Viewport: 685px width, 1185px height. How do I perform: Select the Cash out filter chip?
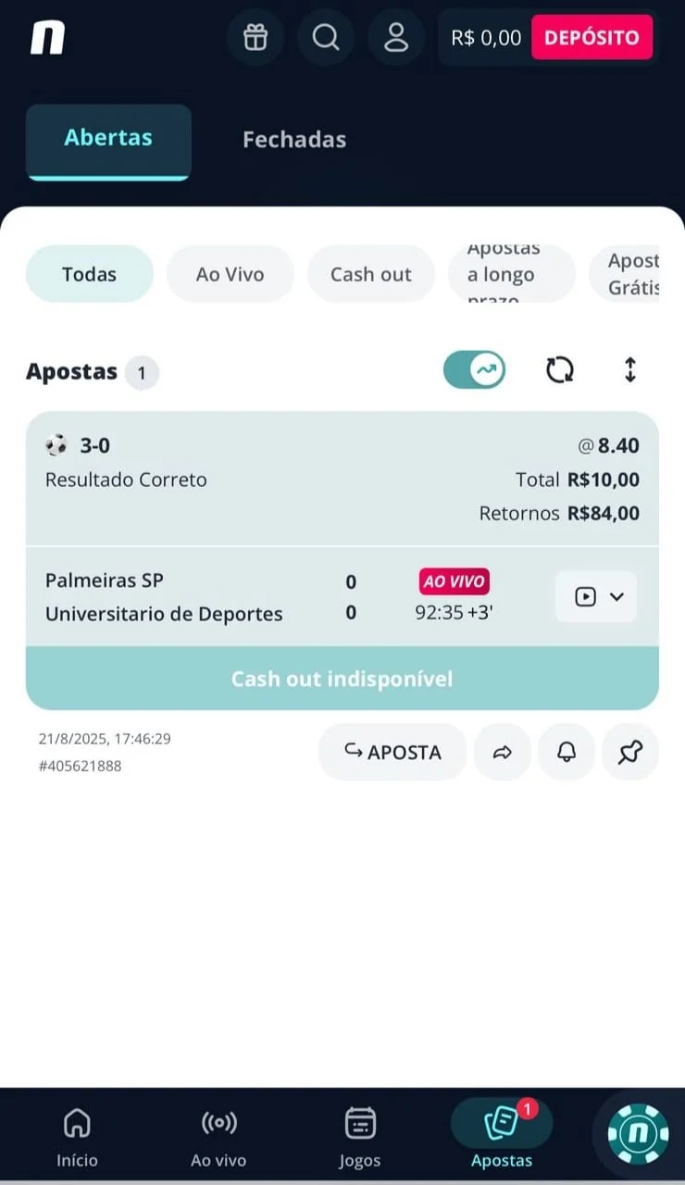[x=370, y=274]
